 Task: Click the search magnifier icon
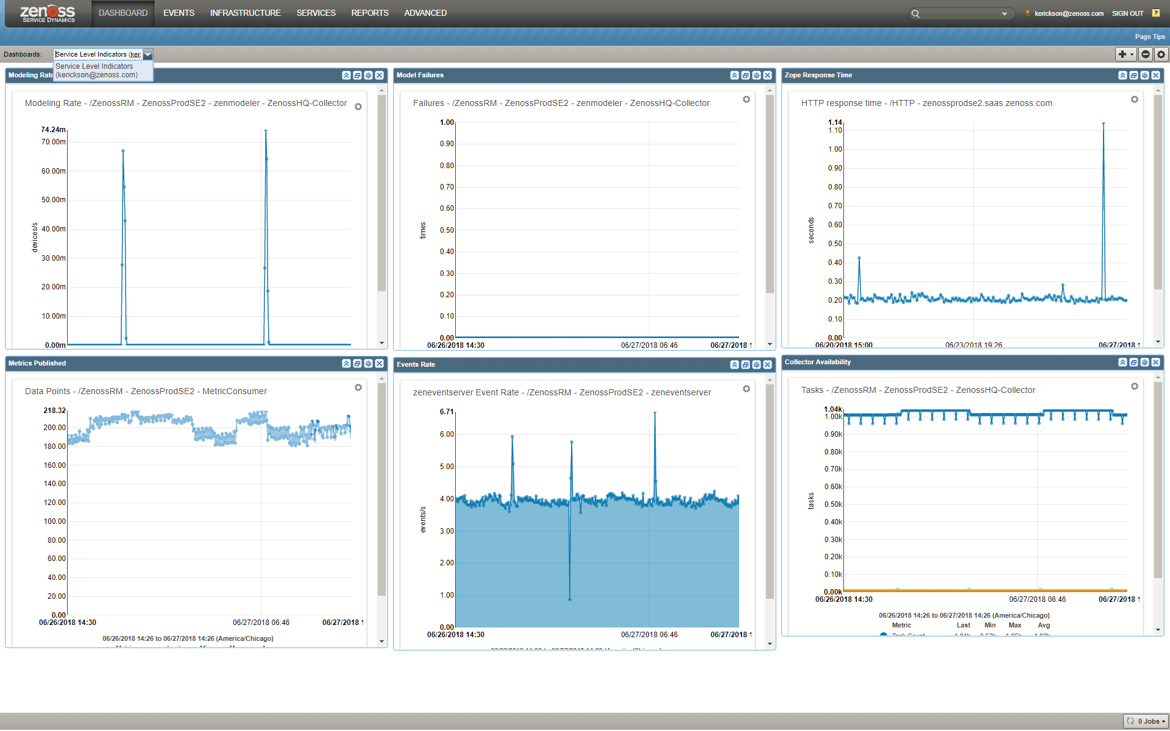pos(915,13)
